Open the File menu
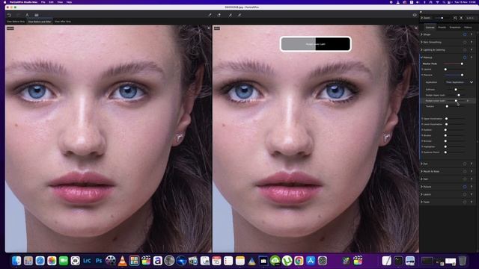The image size is (479, 269). (x=43, y=2)
